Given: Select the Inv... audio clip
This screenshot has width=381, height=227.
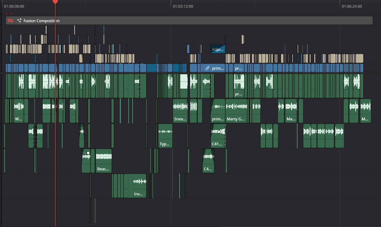Looking at the screenshot, I should pyautogui.click(x=140, y=186).
